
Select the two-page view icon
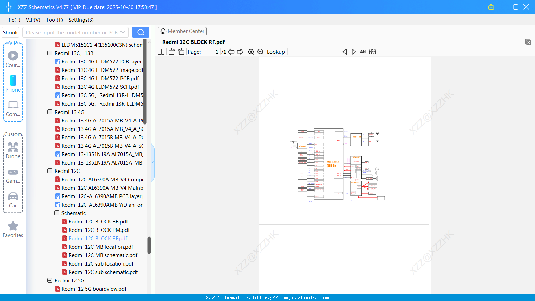coord(161,52)
